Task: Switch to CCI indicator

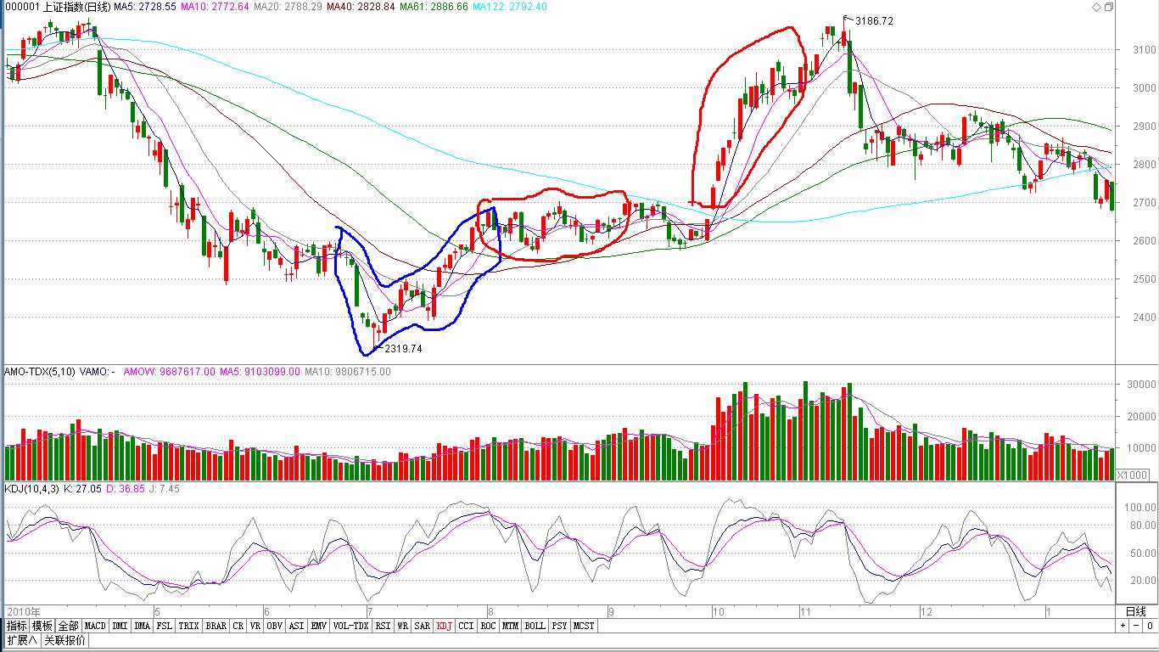Action: (467, 626)
